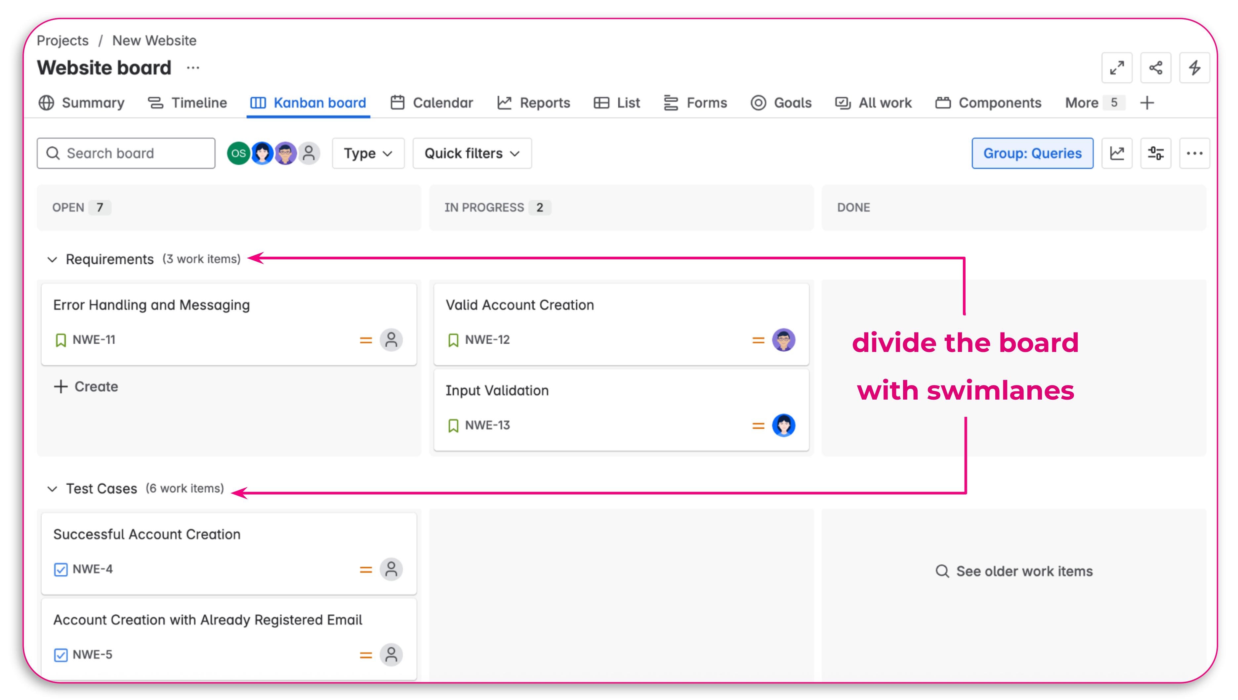Open automations via the lightning bolt icon

pyautogui.click(x=1195, y=68)
